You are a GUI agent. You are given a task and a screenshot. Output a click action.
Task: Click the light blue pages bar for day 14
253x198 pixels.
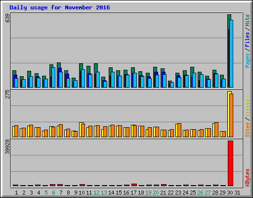113,80
